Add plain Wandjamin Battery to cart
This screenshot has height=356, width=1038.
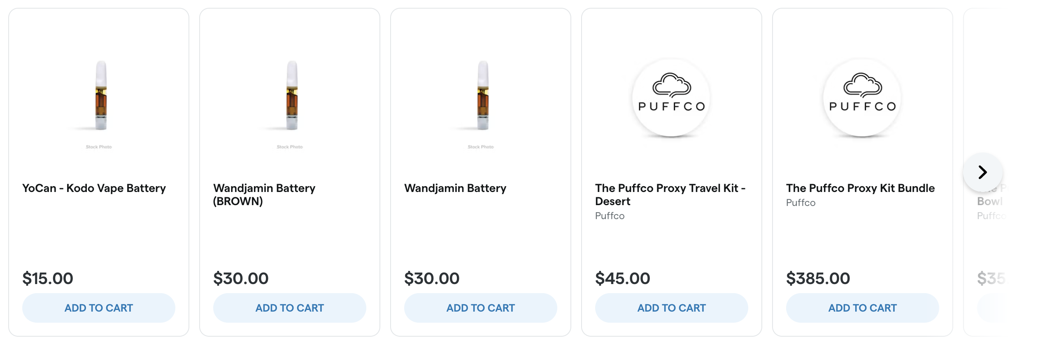481,308
